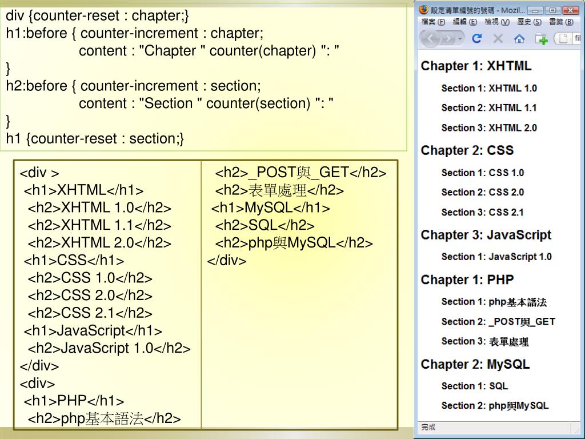This screenshot has width=585, height=439.
Task: Click the 'h1 {counter-reset : section;}' line
Action: [95, 138]
